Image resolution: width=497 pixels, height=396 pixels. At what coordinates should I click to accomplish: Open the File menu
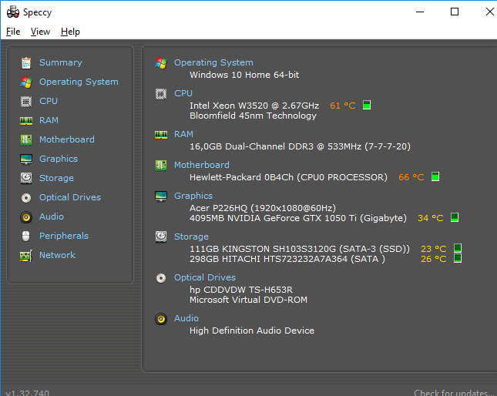coord(13,32)
